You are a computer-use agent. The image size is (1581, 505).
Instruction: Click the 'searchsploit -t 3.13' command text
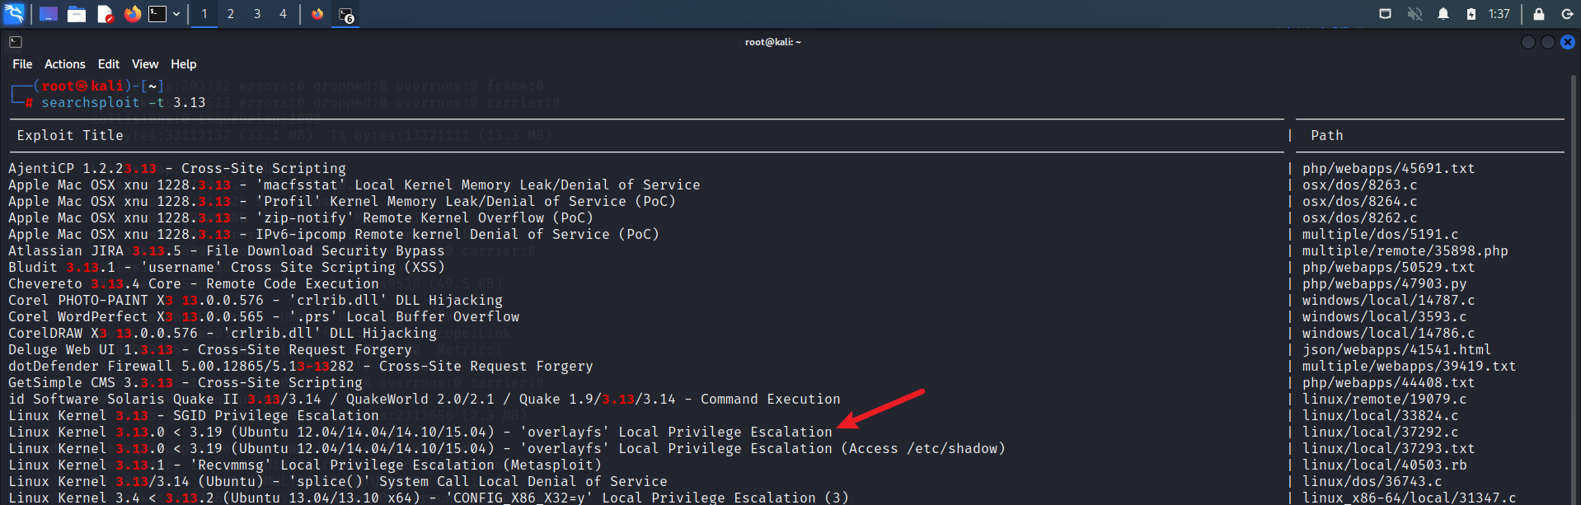(x=124, y=103)
